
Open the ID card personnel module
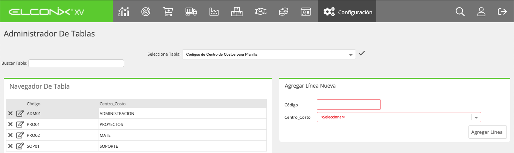coord(306,12)
